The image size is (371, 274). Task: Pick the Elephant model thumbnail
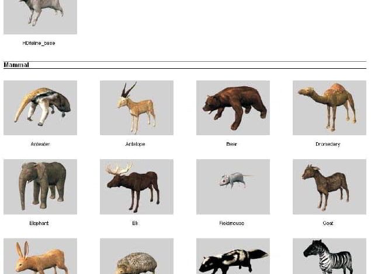click(x=40, y=187)
